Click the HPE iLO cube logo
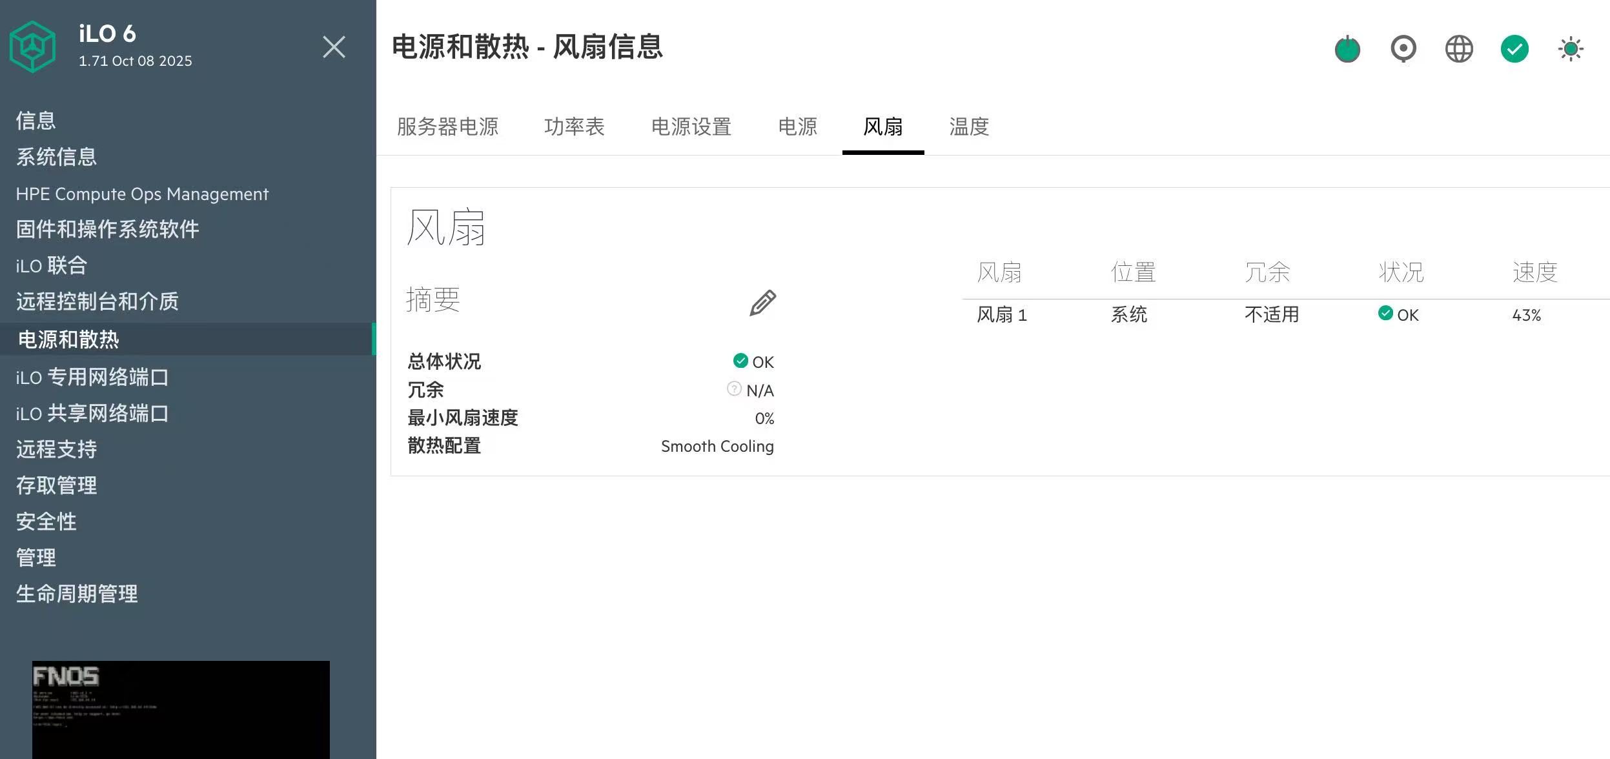Image resolution: width=1610 pixels, height=759 pixels. coord(32,46)
